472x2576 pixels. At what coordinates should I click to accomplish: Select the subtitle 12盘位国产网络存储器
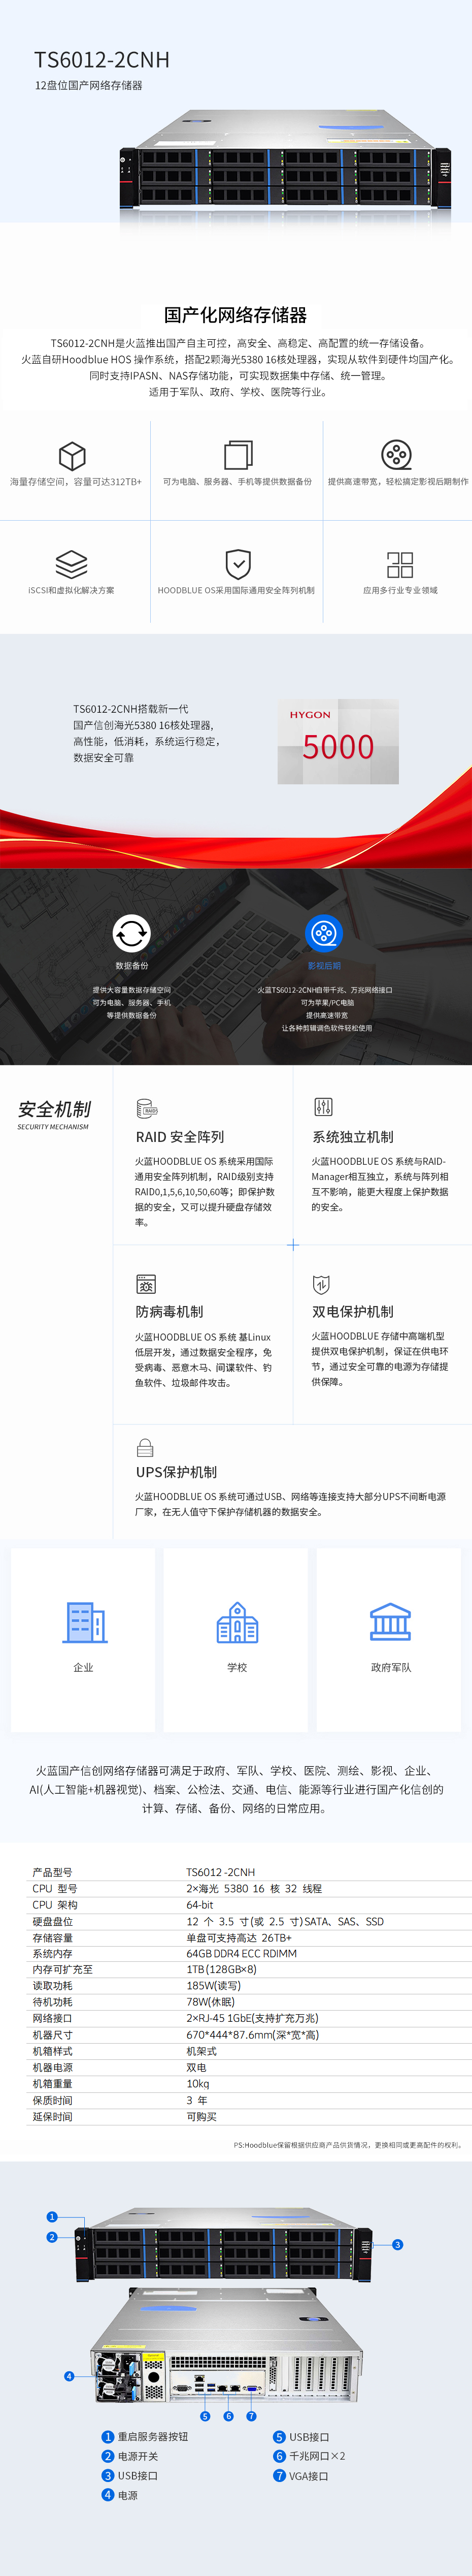coord(89,86)
